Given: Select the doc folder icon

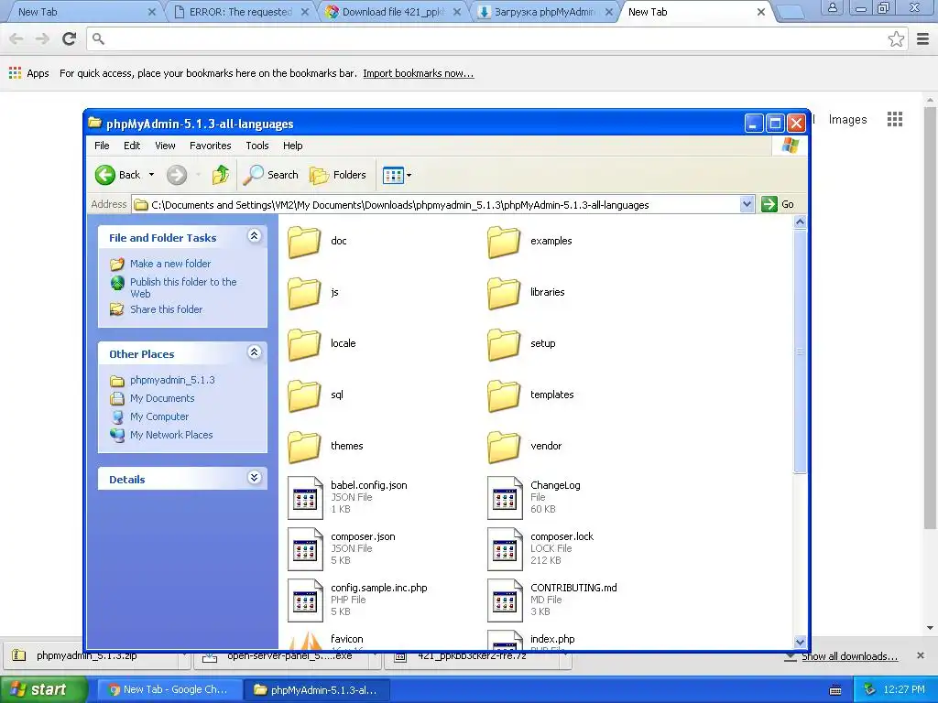Looking at the screenshot, I should 304,242.
